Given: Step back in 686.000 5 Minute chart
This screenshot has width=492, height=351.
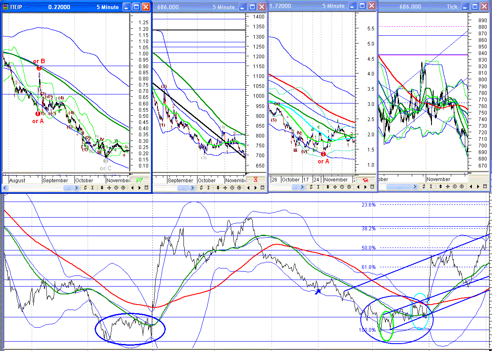Looking at the screenshot, I should (x=248, y=188).
